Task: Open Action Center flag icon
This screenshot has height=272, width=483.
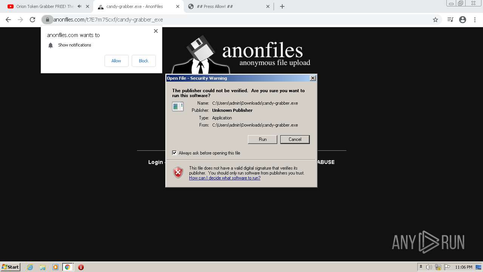Action: click(x=447, y=267)
